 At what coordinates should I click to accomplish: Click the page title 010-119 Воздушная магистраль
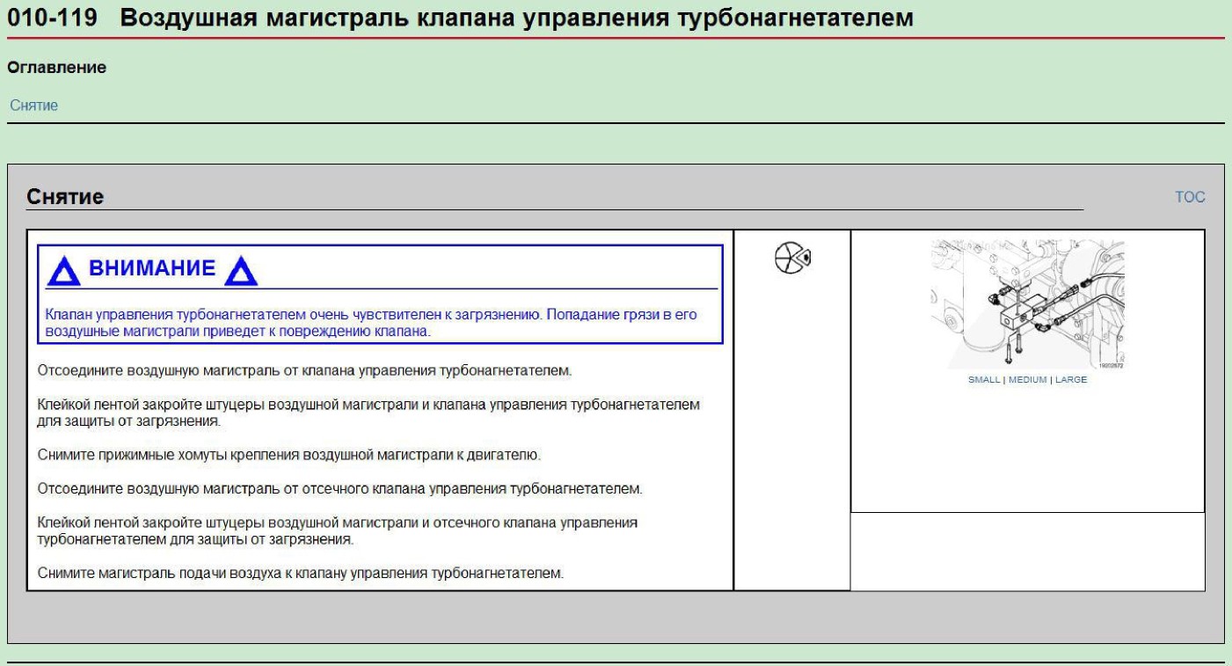coord(460,16)
